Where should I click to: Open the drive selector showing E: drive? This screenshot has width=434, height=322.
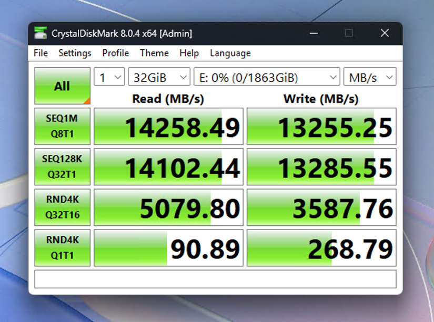click(266, 76)
